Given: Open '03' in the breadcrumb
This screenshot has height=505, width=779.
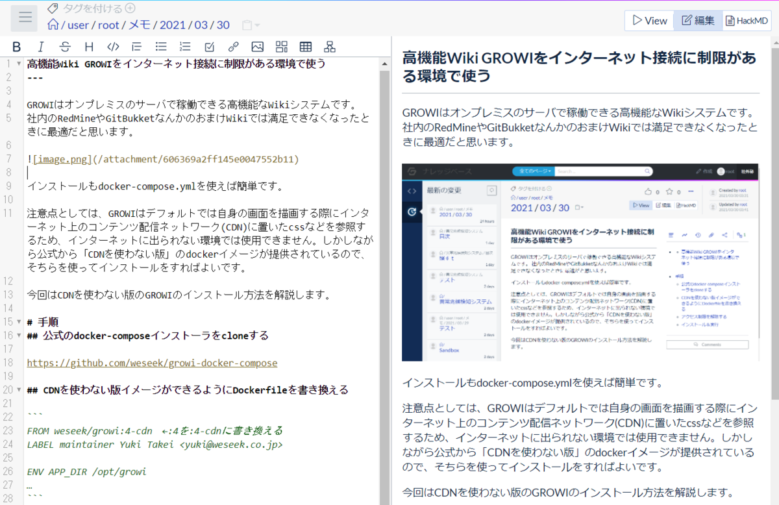Looking at the screenshot, I should click(x=201, y=25).
